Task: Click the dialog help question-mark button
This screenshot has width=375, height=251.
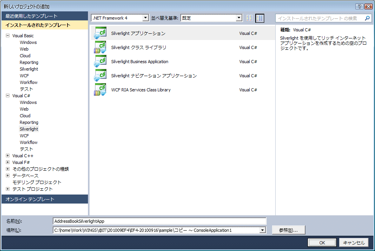Action: tap(359, 6)
